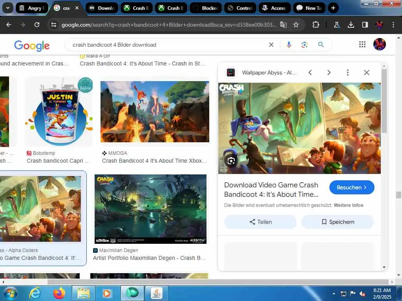Open Chrome three-dot menu
This screenshot has width=402, height=301.
tap(393, 25)
